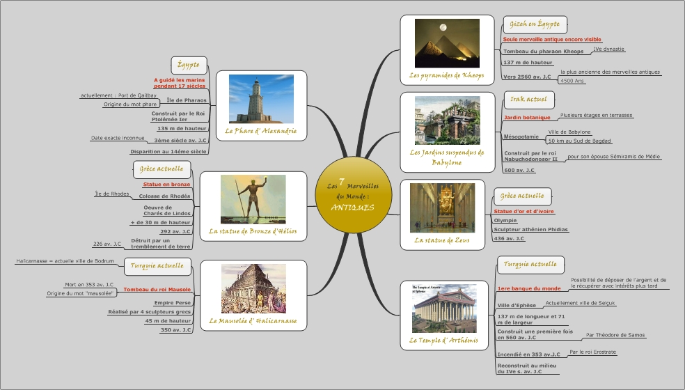
Task: Select the hanging gardens of Babylon image
Action: tap(447, 120)
